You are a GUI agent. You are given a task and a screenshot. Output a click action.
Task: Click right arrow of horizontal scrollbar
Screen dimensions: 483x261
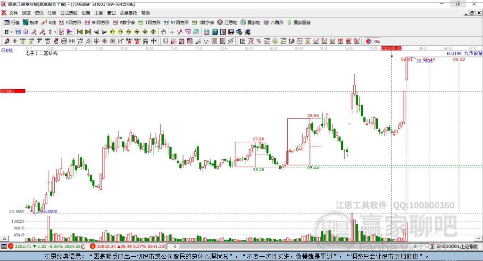[x=415, y=246]
